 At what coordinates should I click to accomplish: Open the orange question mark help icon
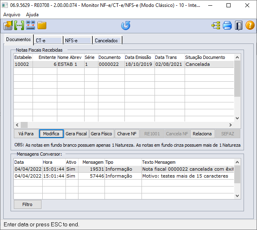tap(250, 25)
